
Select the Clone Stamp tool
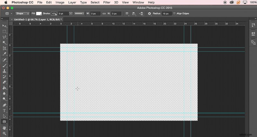4,71
